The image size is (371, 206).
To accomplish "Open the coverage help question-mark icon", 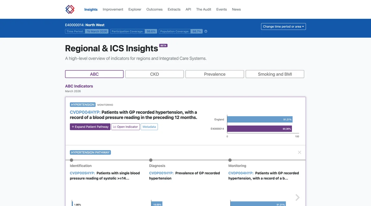I will pyautogui.click(x=206, y=31).
